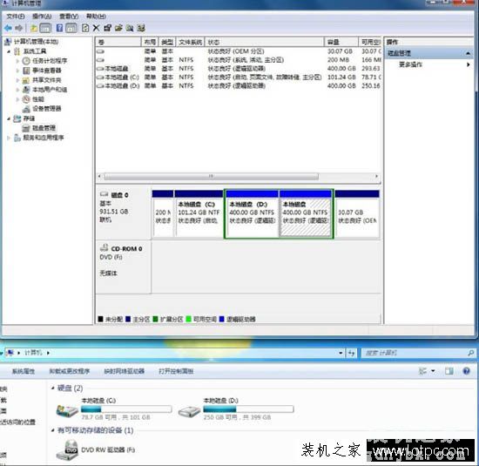Select 系统工具 in the console tree
This screenshot has width=479, height=466.
point(35,51)
